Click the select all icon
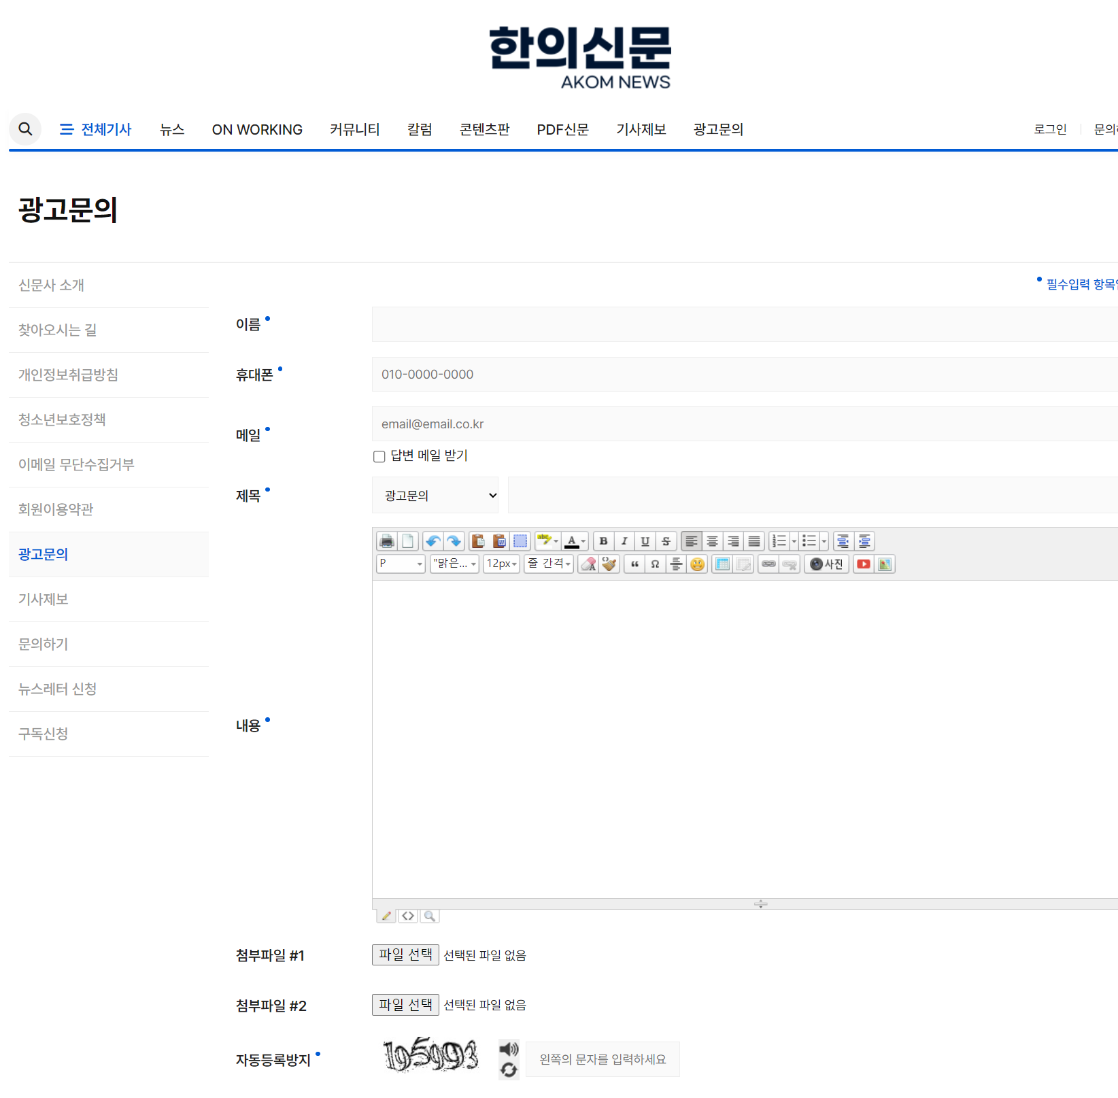Screen dimensions: 1118x1098 520,541
